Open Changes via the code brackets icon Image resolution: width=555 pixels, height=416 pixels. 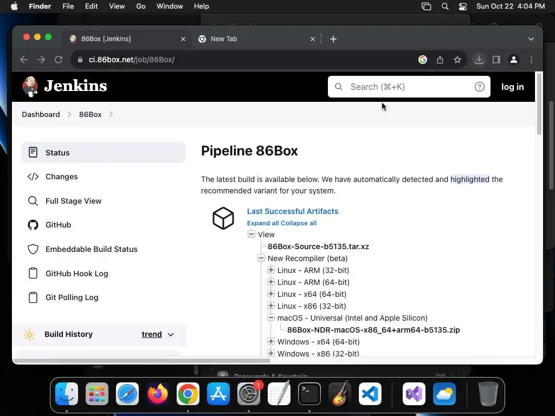(x=33, y=177)
